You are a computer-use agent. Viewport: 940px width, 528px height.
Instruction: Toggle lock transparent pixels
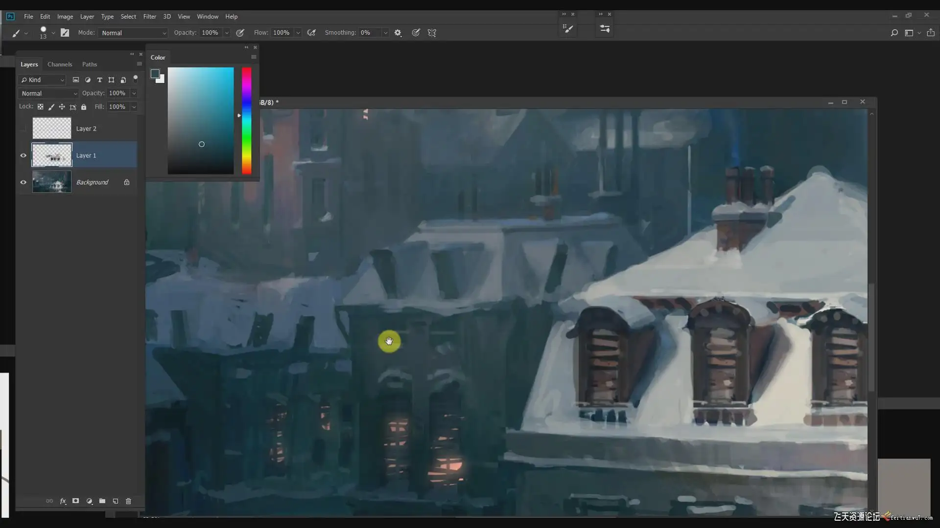40,107
